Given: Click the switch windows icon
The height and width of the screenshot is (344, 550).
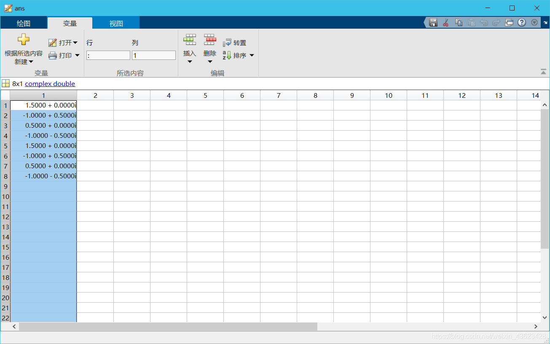Looking at the screenshot, I should coord(509,23).
